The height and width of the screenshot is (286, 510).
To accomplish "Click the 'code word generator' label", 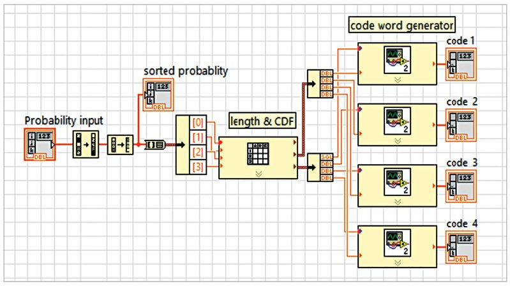I will pos(401,25).
